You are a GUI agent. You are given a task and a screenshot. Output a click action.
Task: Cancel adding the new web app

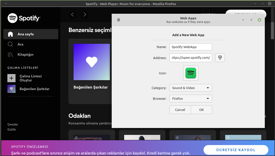click(x=180, y=110)
